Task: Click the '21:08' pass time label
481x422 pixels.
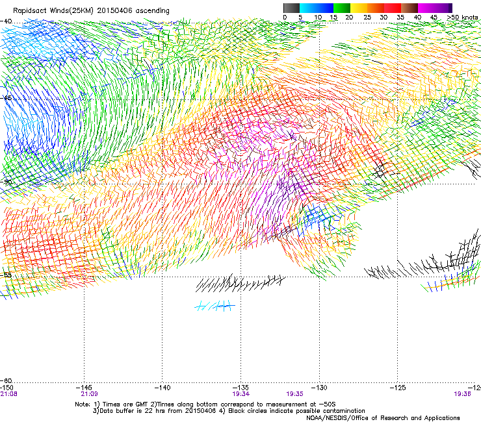Action: [x=8, y=394]
